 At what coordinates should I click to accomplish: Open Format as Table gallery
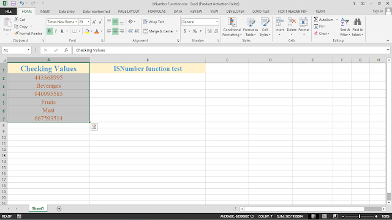pyautogui.click(x=251, y=27)
